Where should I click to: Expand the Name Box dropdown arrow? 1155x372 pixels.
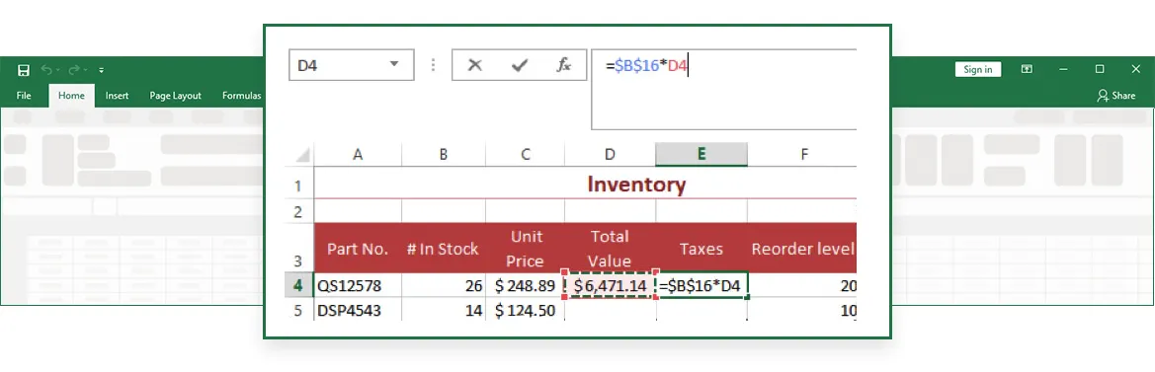pyautogui.click(x=393, y=65)
